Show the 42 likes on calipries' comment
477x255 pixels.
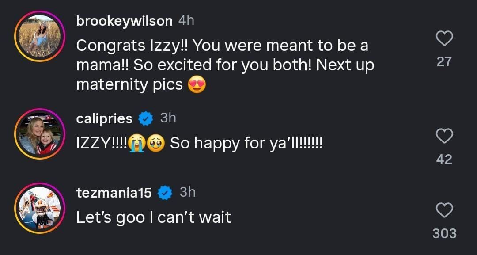[444, 159]
